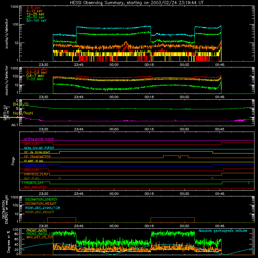The width and height of the screenshot is (258, 258).
Task: Click the green 7-20 MeV legend label
Action: point(35,79)
